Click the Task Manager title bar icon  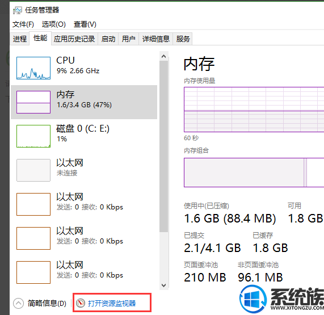click(x=18, y=10)
